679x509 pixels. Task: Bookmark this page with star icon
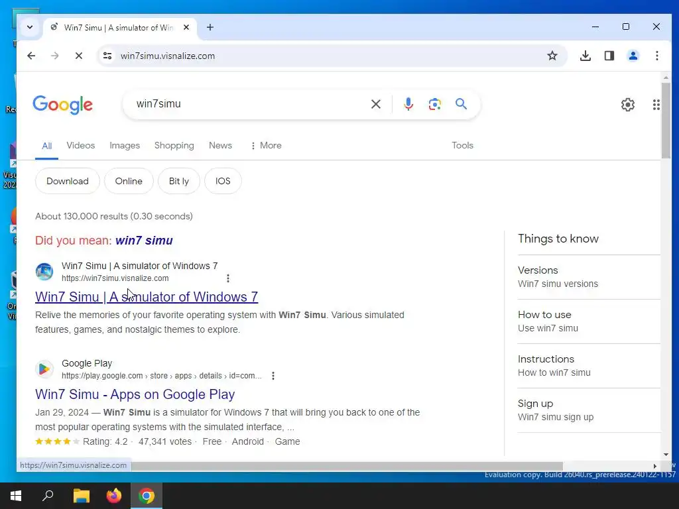pos(552,56)
